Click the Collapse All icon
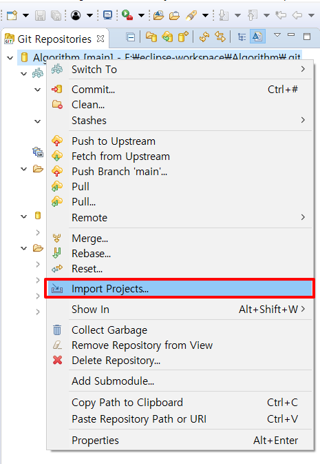This screenshot has height=464, width=320. 130,37
